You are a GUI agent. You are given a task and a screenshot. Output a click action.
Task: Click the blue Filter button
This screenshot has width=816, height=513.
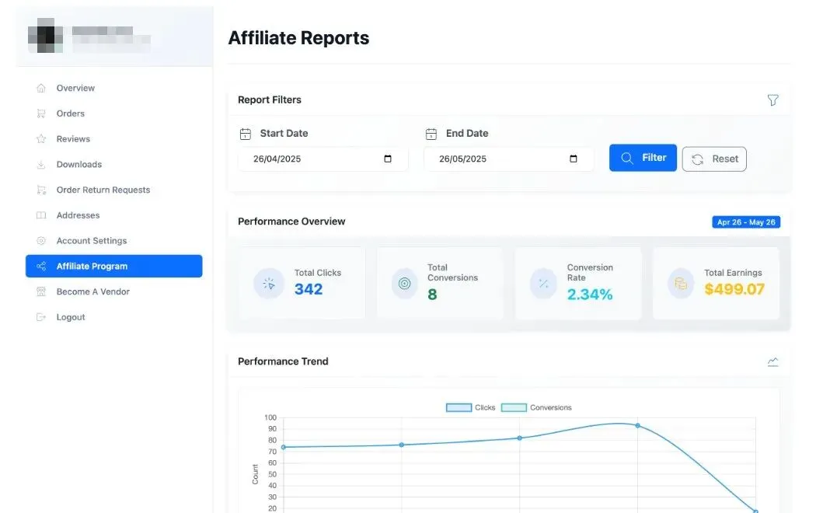tap(643, 158)
